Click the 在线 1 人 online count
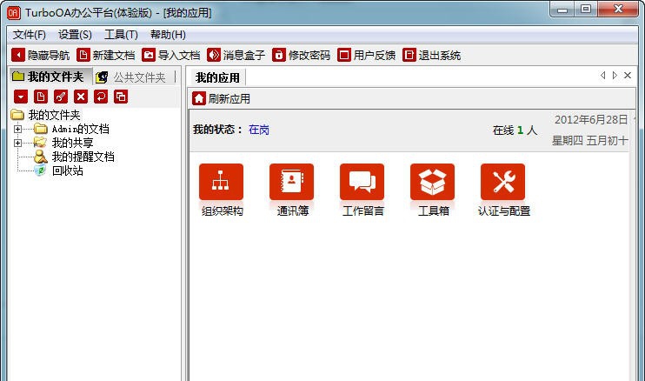645x381 pixels. point(515,130)
